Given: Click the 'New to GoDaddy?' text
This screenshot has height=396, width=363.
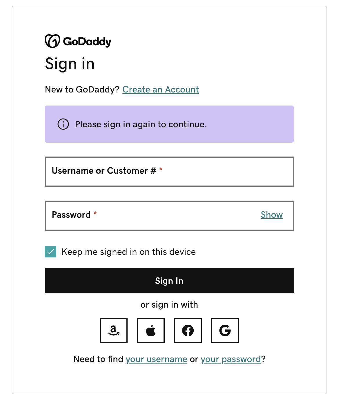Looking at the screenshot, I should (82, 90).
